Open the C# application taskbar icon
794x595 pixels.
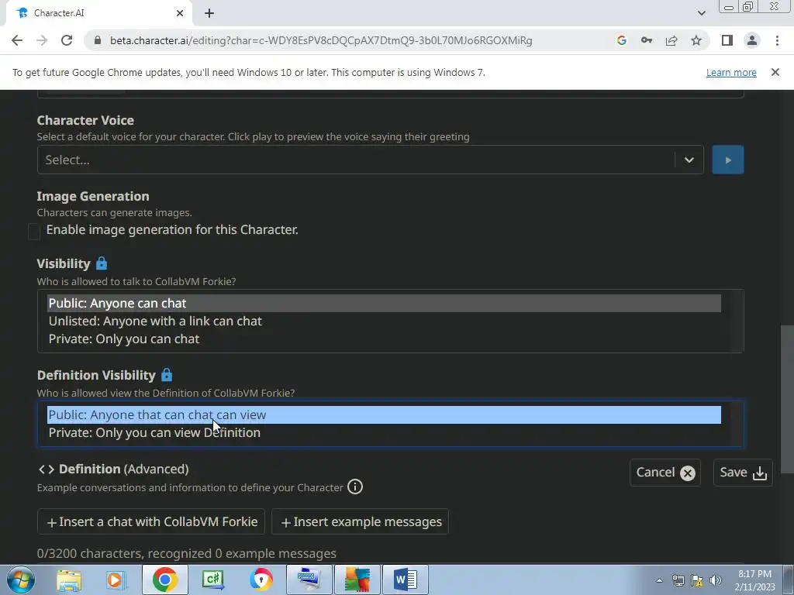point(212,580)
